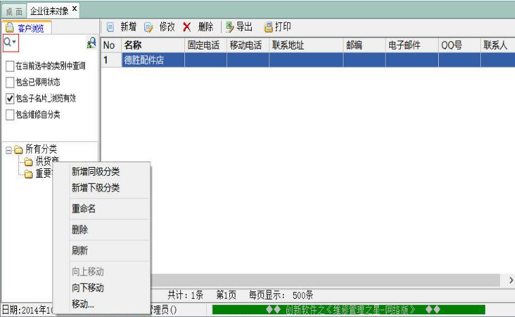Uncheck 包含子名片_浏览有效 checkbox
This screenshot has height=317, width=515.
10,98
